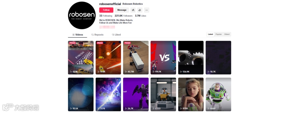
Task: Open the Reposts tab
Action: (97, 35)
